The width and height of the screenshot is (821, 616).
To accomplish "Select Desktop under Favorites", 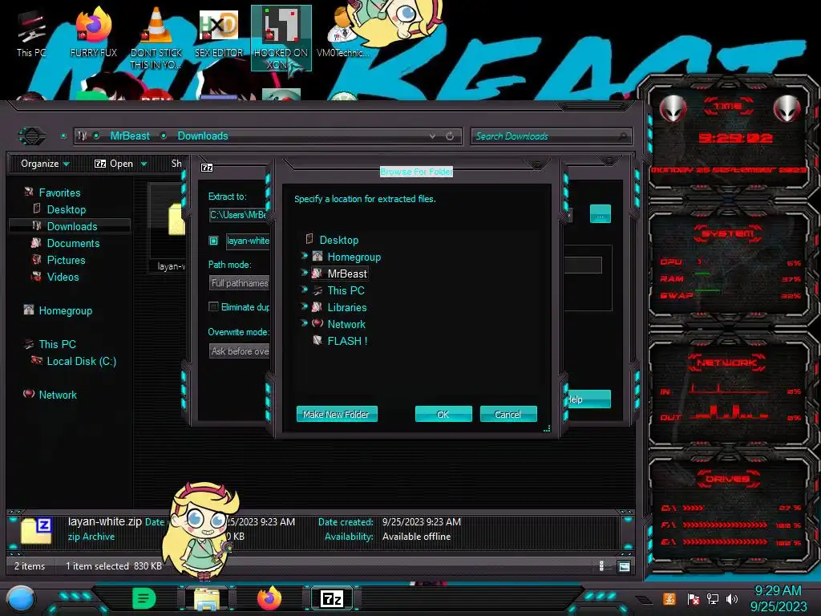I will click(x=66, y=209).
